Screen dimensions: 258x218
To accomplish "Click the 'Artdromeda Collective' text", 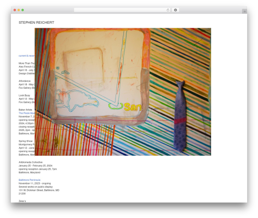I will 30,162.
